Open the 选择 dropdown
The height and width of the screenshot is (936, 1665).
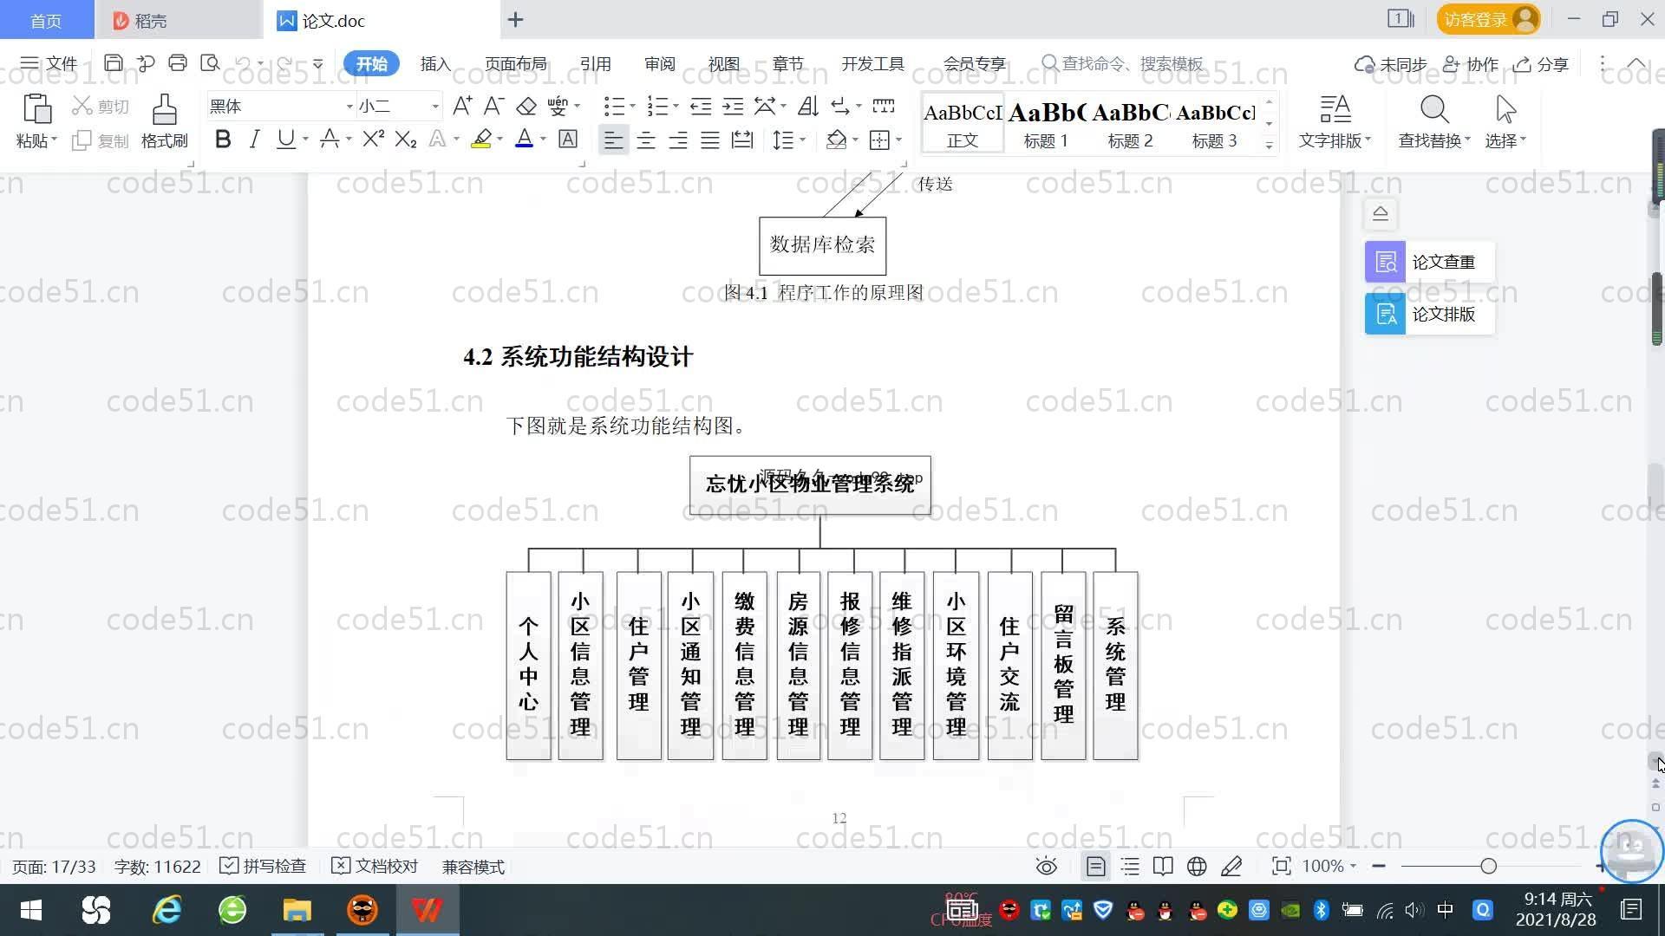click(1505, 140)
